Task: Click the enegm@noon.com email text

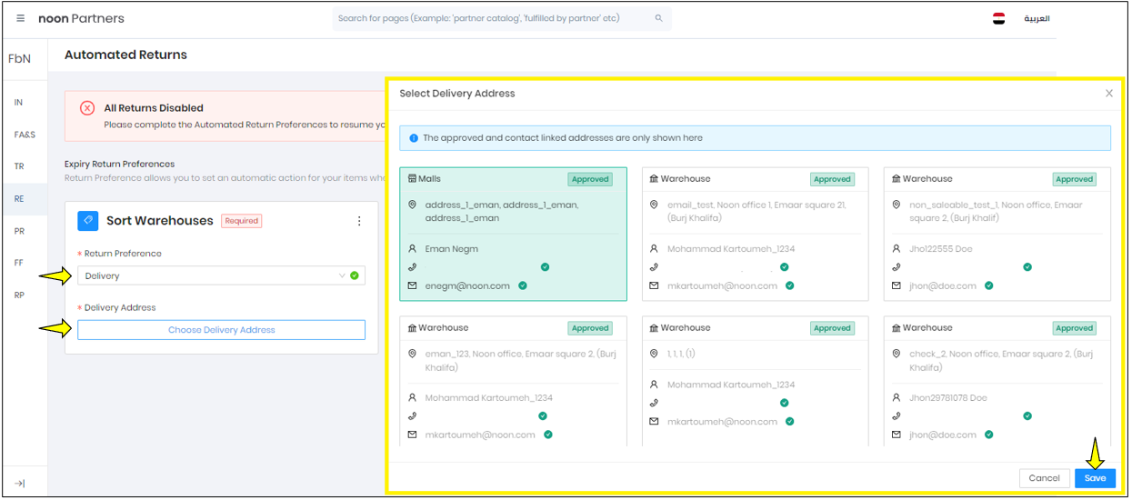Action: tap(467, 285)
